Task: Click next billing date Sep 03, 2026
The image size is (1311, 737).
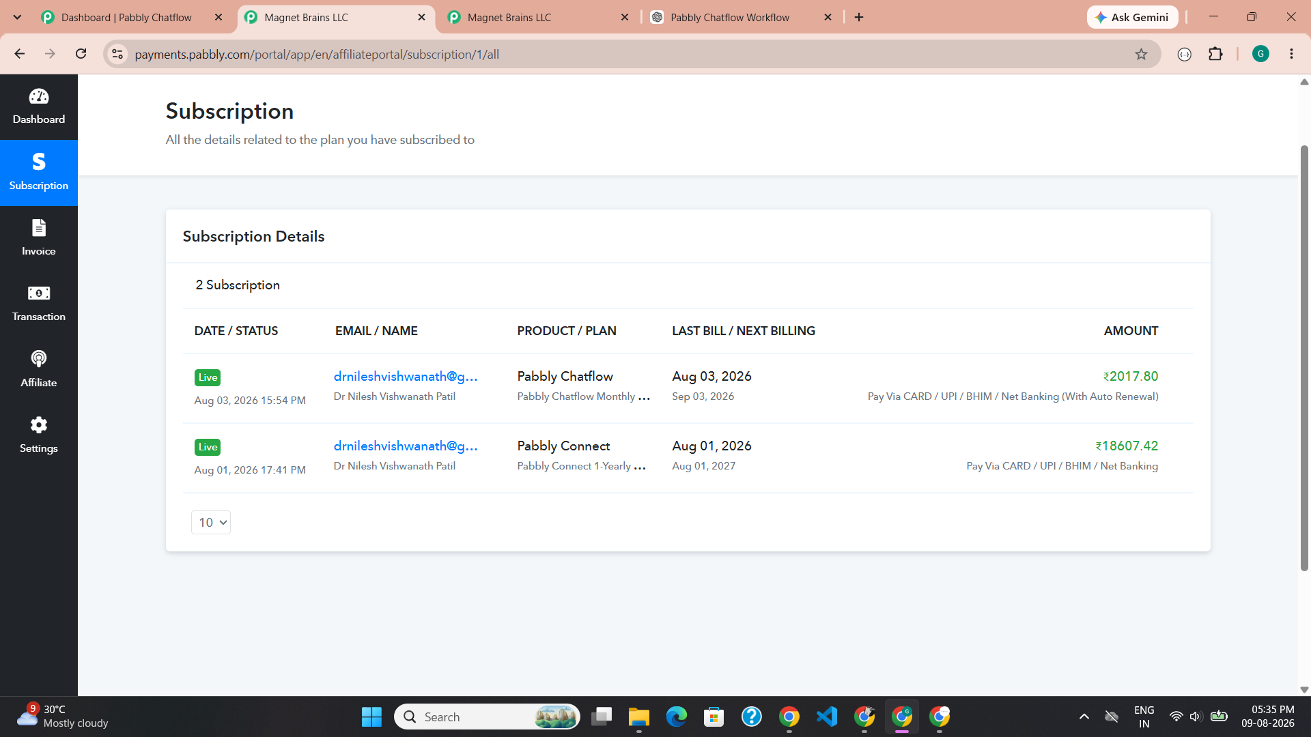Action: 703,396
